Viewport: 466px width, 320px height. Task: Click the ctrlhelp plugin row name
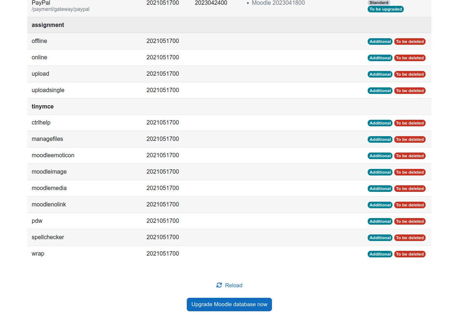[41, 123]
